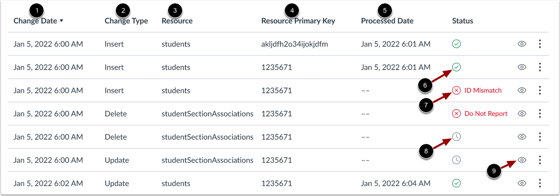The width and height of the screenshot is (560, 196).
Task: Click eye icon in Do Not Report row
Action: coord(522,114)
